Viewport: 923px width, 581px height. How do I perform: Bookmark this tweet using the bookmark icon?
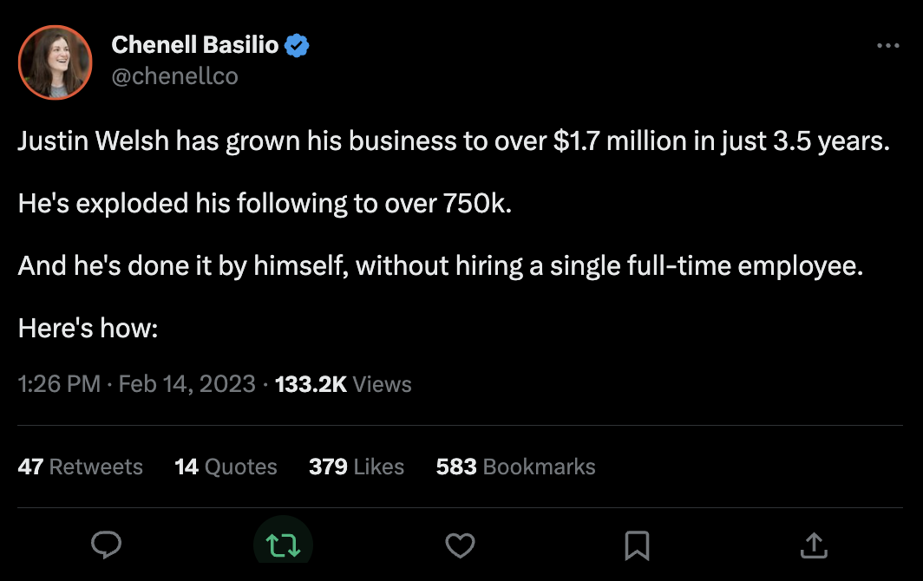pyautogui.click(x=637, y=545)
